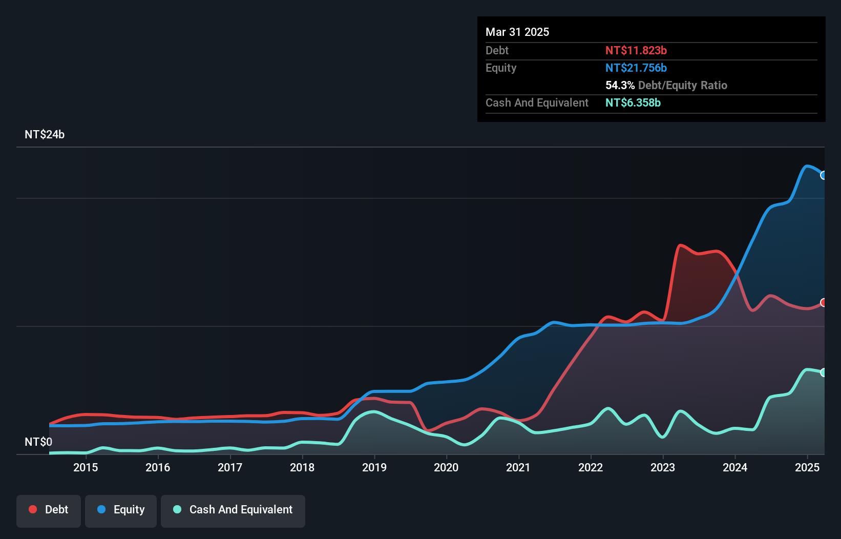Toggle the Debt legend button

[49, 511]
